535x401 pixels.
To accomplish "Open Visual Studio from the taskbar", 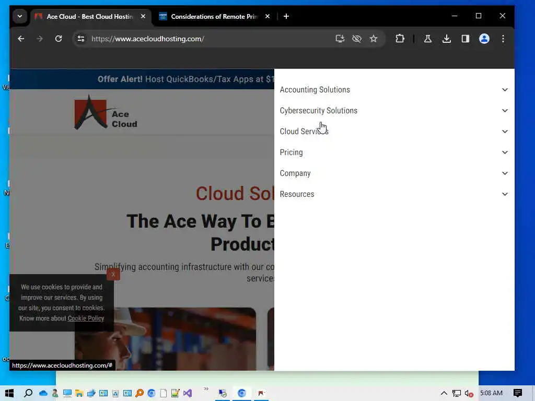I will [x=188, y=393].
